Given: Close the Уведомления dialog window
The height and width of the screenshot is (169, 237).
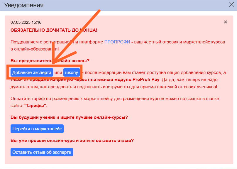Looking at the screenshot, I should 231,4.
